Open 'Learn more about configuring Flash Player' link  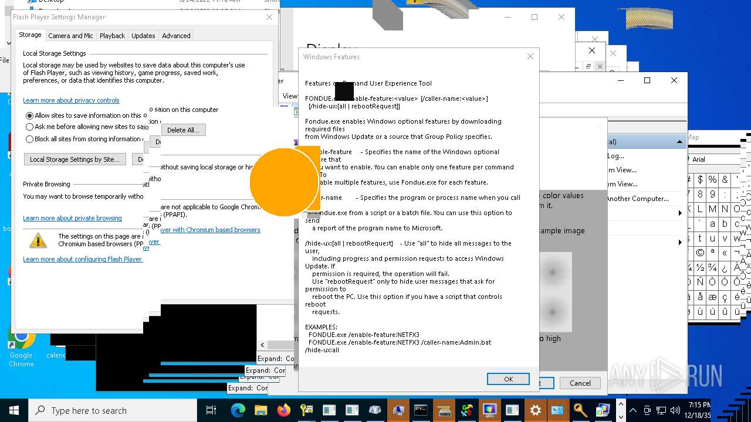pyautogui.click(x=83, y=259)
